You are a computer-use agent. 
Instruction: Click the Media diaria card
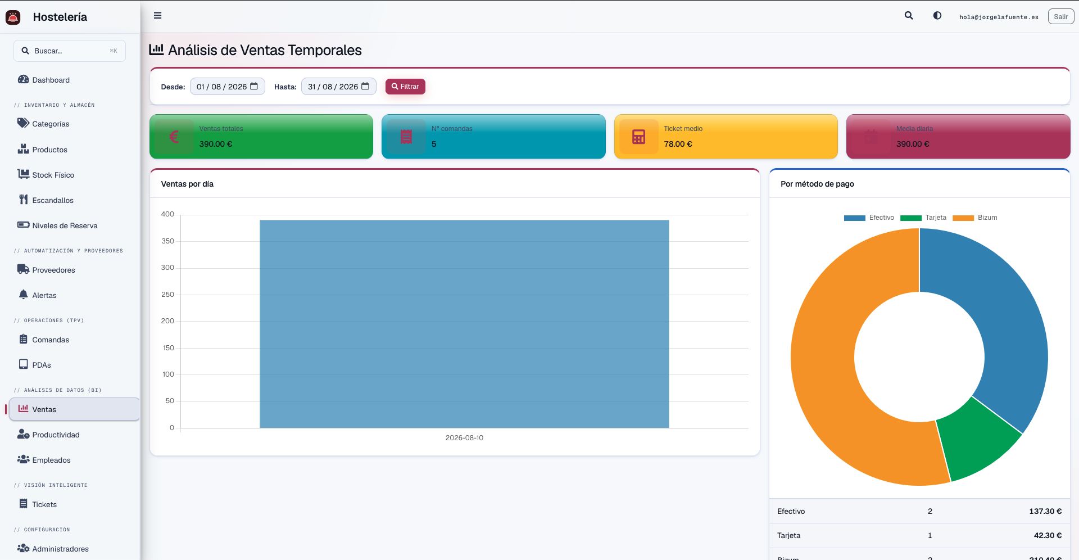click(x=958, y=137)
